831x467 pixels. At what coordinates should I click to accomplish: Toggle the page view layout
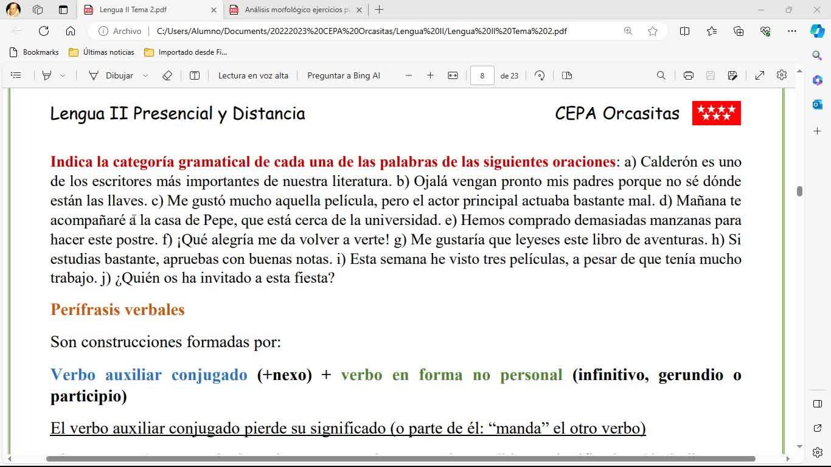coord(567,75)
